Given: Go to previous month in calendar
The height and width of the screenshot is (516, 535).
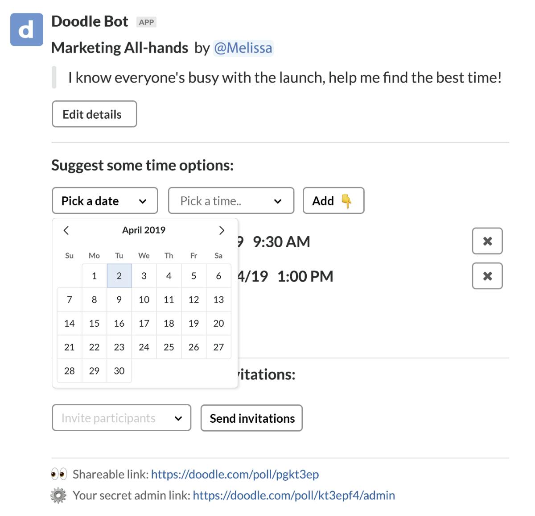Looking at the screenshot, I should 66,230.
